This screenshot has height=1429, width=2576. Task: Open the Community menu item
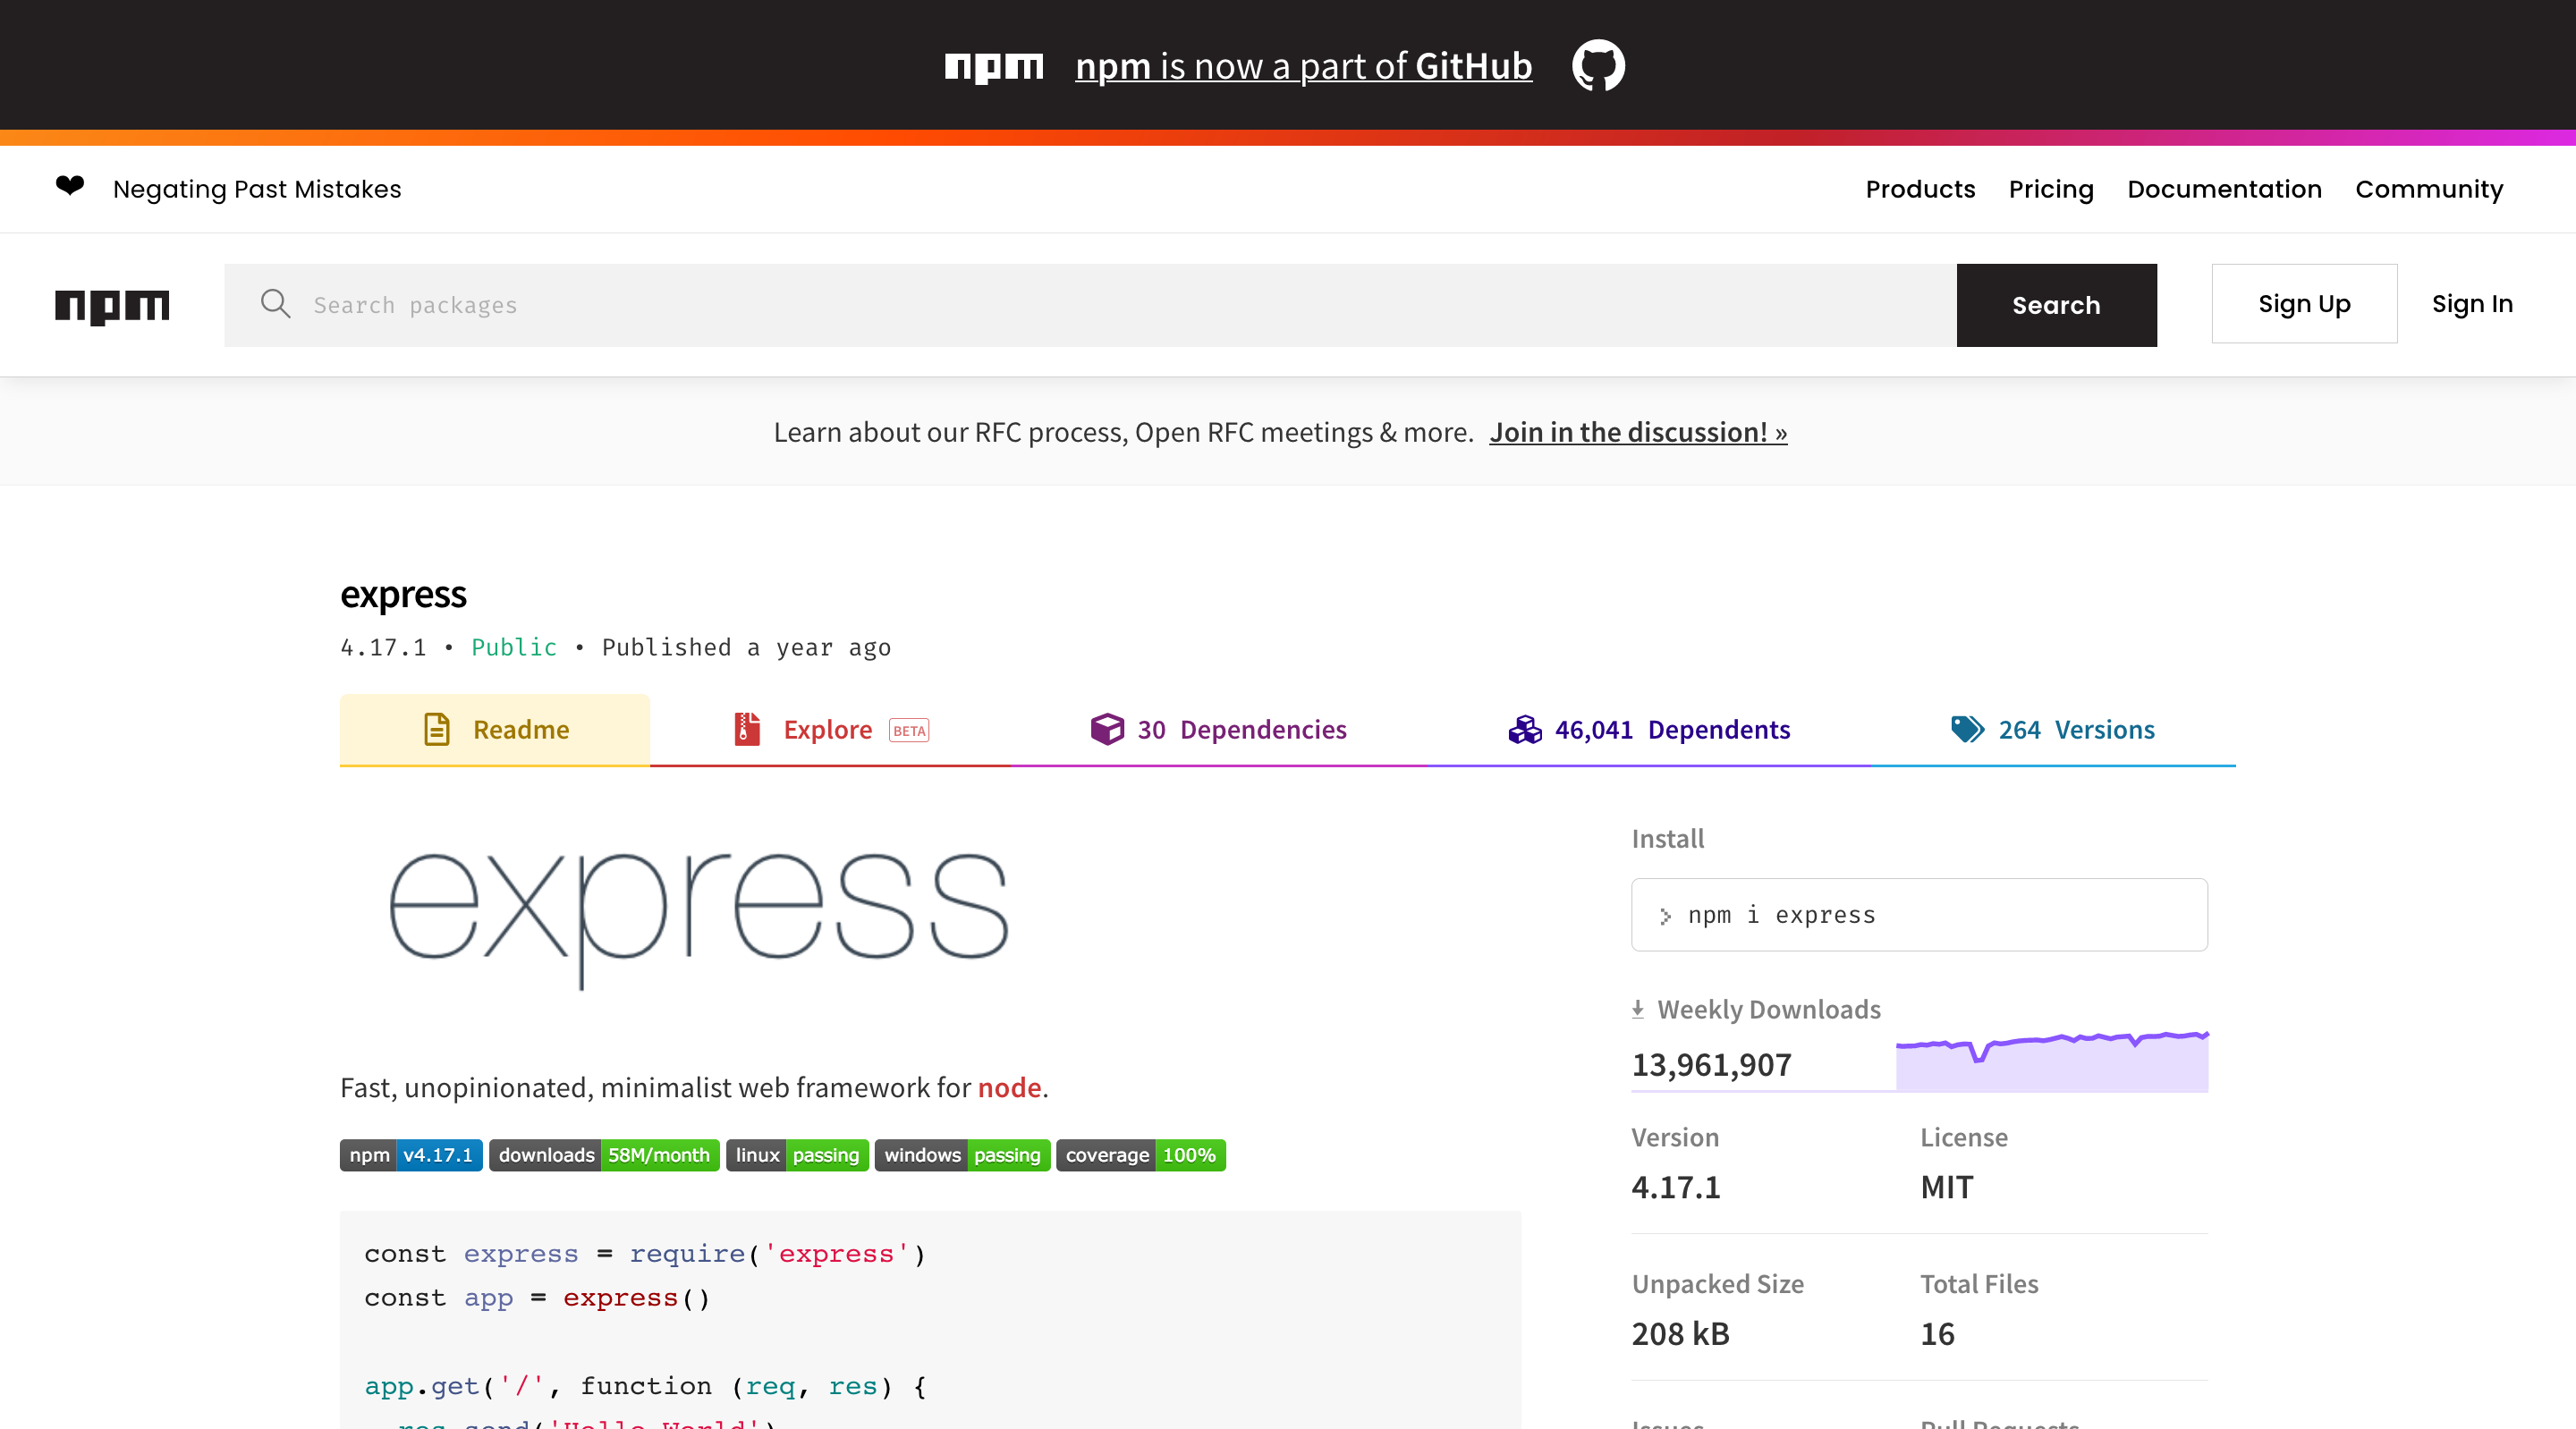click(x=2429, y=189)
